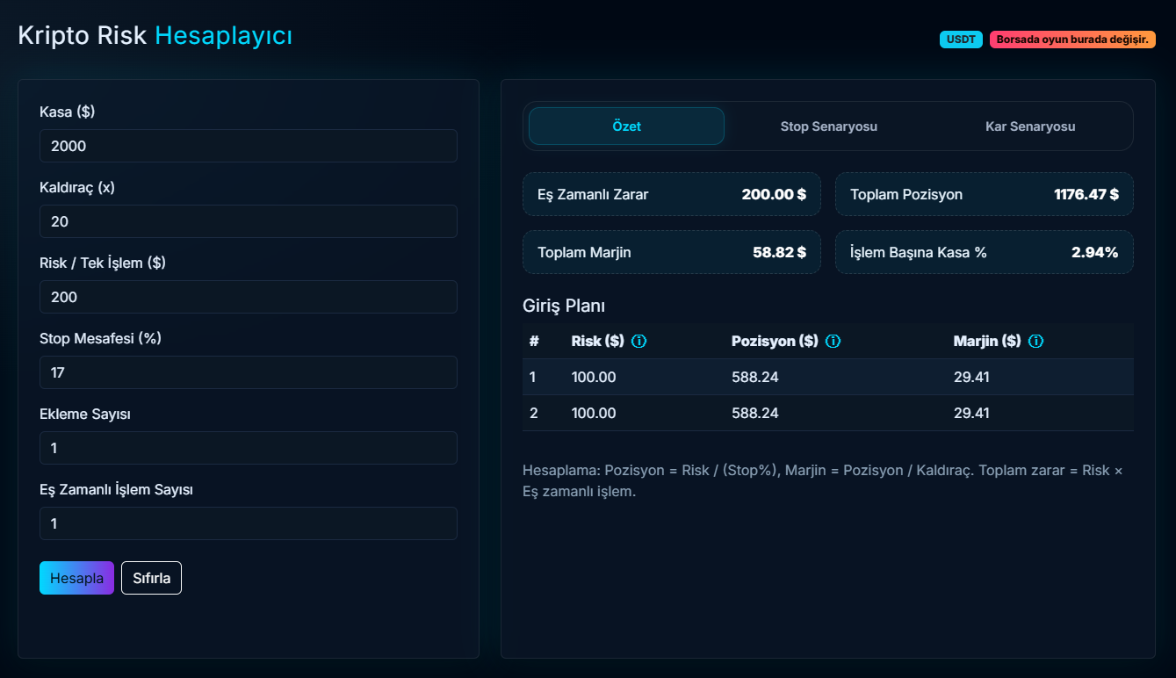
Task: Open the Stop Senaryosu tab
Action: pyautogui.click(x=828, y=126)
